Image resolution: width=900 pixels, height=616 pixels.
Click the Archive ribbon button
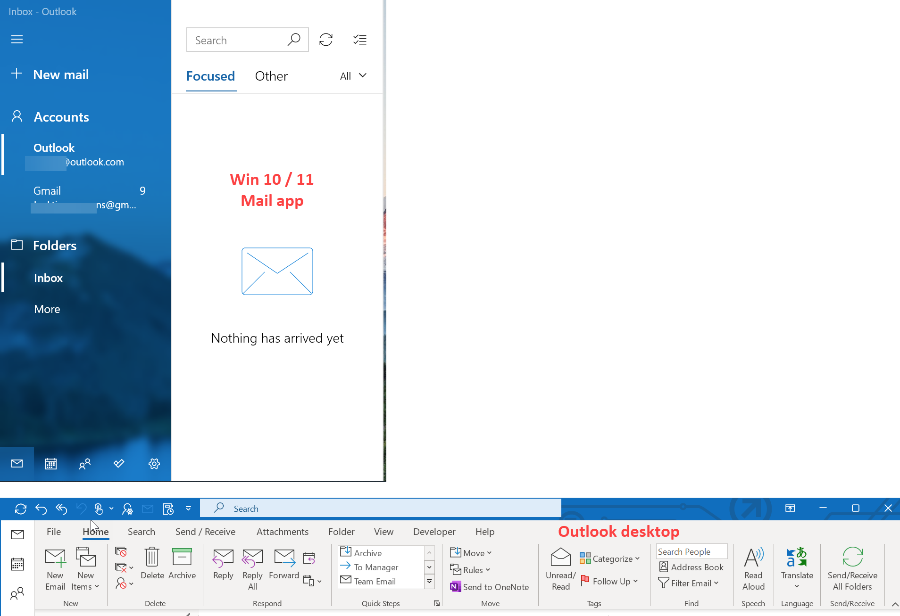pyautogui.click(x=182, y=564)
